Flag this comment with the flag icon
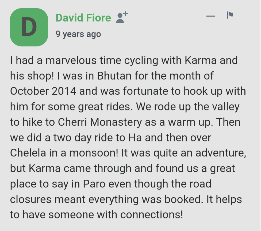This screenshot has height=231, width=261. tap(230, 15)
